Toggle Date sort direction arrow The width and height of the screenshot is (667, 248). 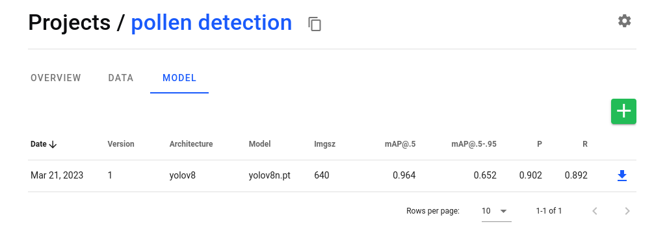tap(53, 144)
